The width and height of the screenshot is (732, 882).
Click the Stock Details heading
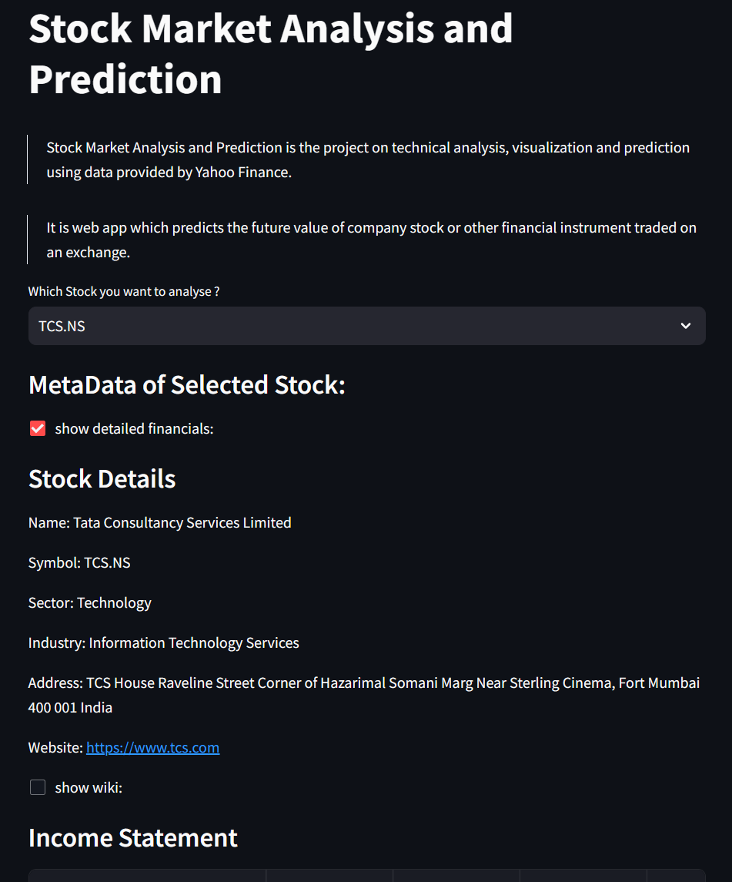(102, 479)
